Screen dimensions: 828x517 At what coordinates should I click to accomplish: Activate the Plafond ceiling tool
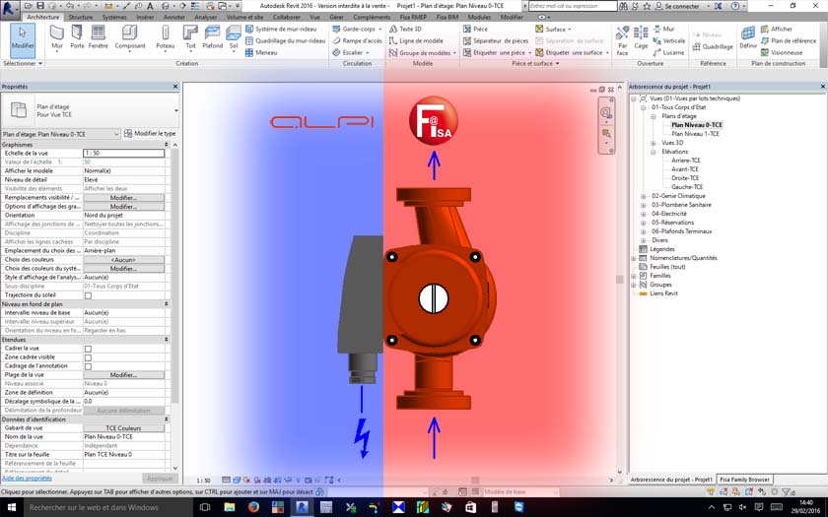pos(211,36)
